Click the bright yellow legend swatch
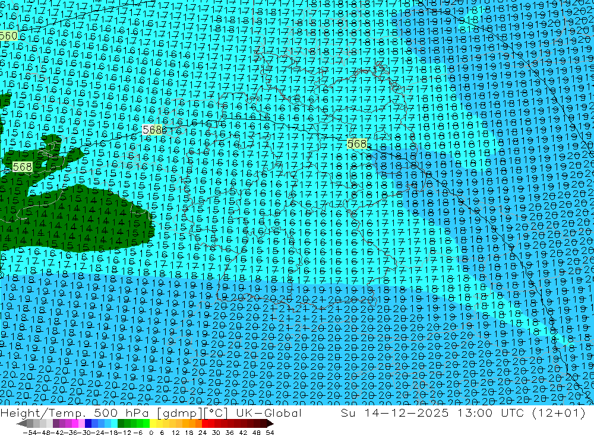This screenshot has height=435, width=594. [153, 423]
